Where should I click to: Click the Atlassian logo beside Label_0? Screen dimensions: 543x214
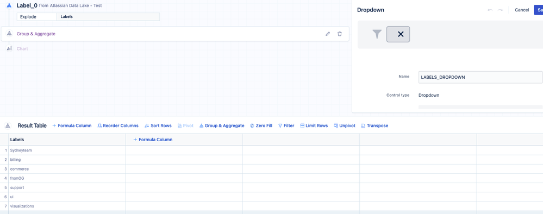(9, 6)
